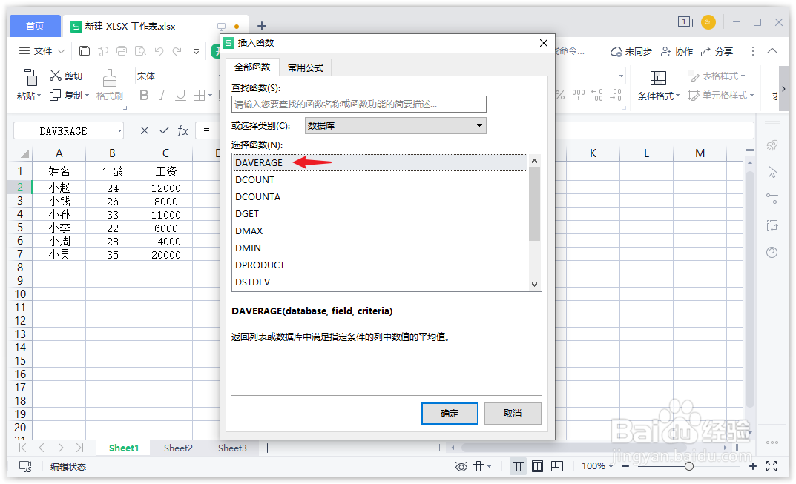Open a new document tab with plus
This screenshot has height=484, width=796.
[x=261, y=26]
